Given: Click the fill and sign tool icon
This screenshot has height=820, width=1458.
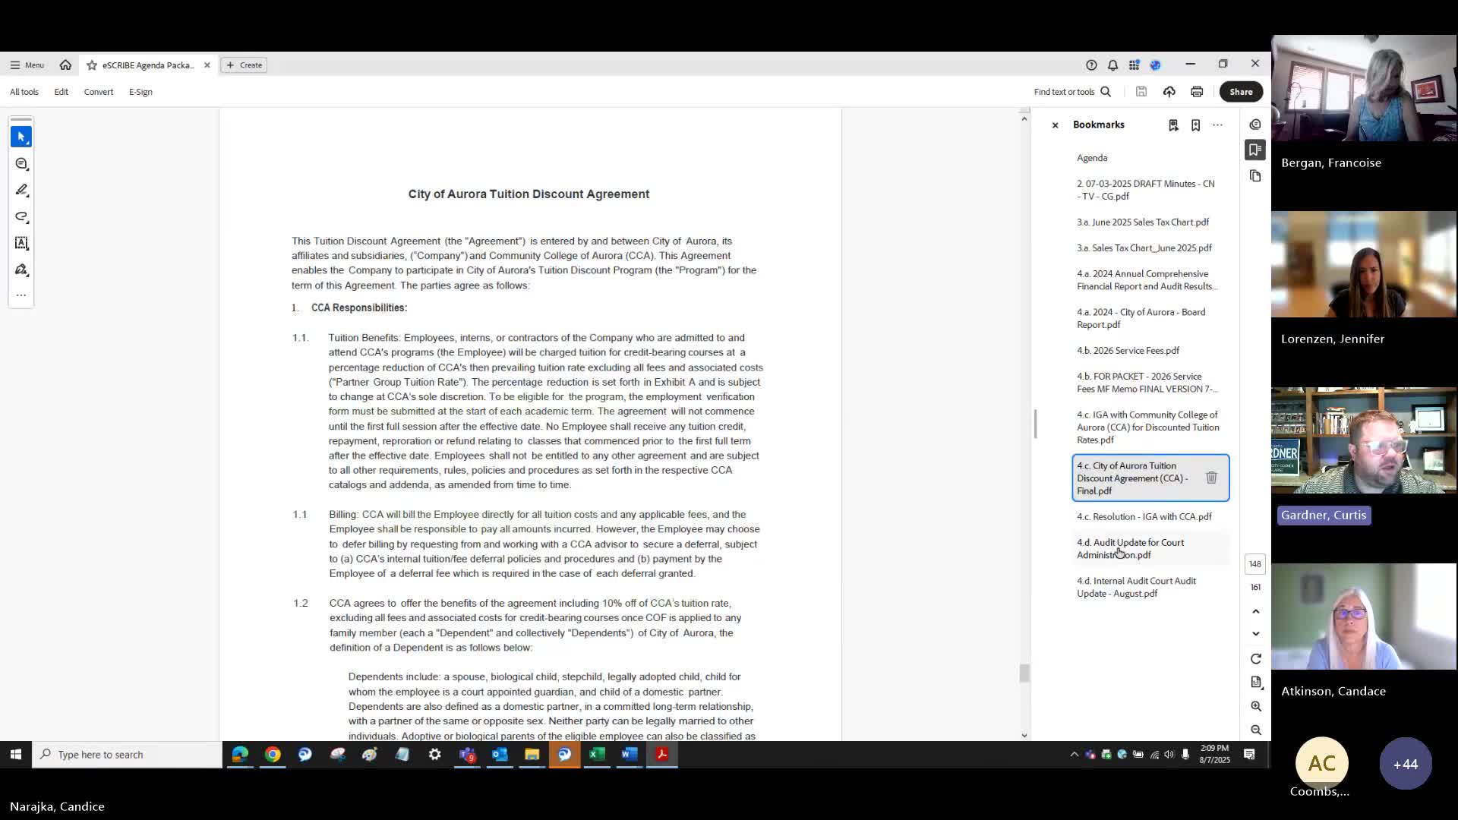Looking at the screenshot, I should (x=21, y=270).
